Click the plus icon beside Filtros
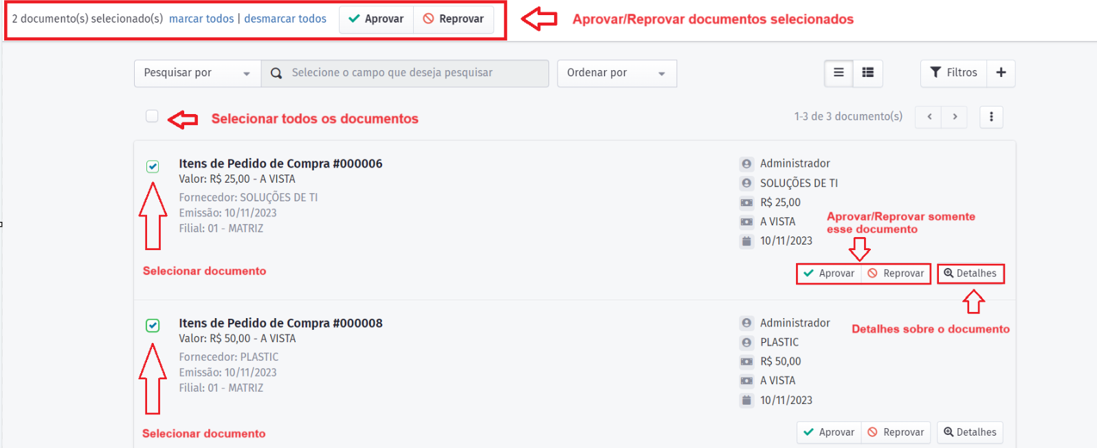Screen dimensions: 1097x448 point(1001,73)
